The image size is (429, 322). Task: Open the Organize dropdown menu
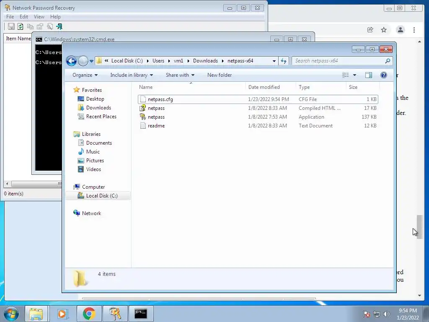[85, 75]
